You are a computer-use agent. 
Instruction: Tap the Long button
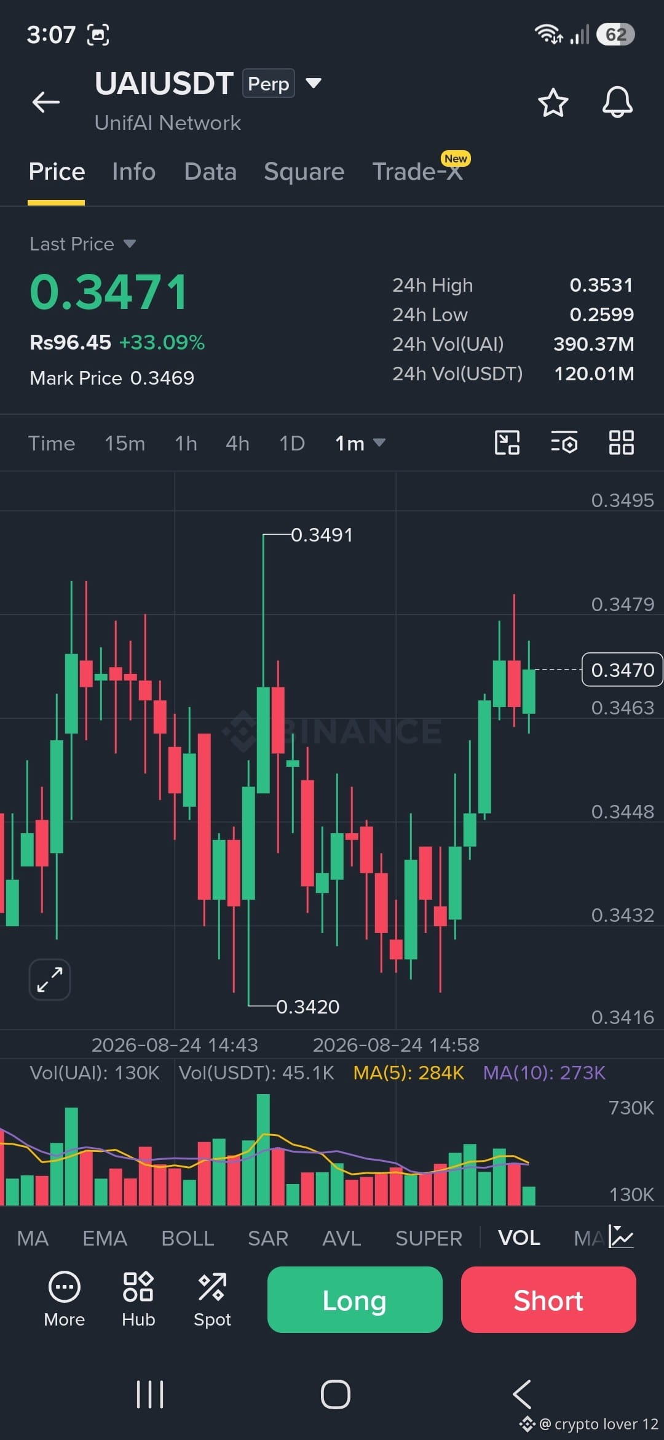tap(355, 1299)
